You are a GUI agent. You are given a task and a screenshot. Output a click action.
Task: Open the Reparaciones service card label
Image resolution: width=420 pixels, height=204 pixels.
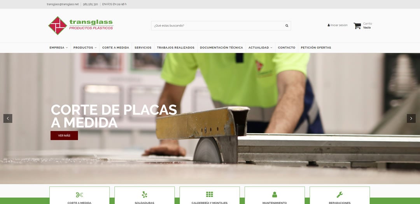point(339,203)
